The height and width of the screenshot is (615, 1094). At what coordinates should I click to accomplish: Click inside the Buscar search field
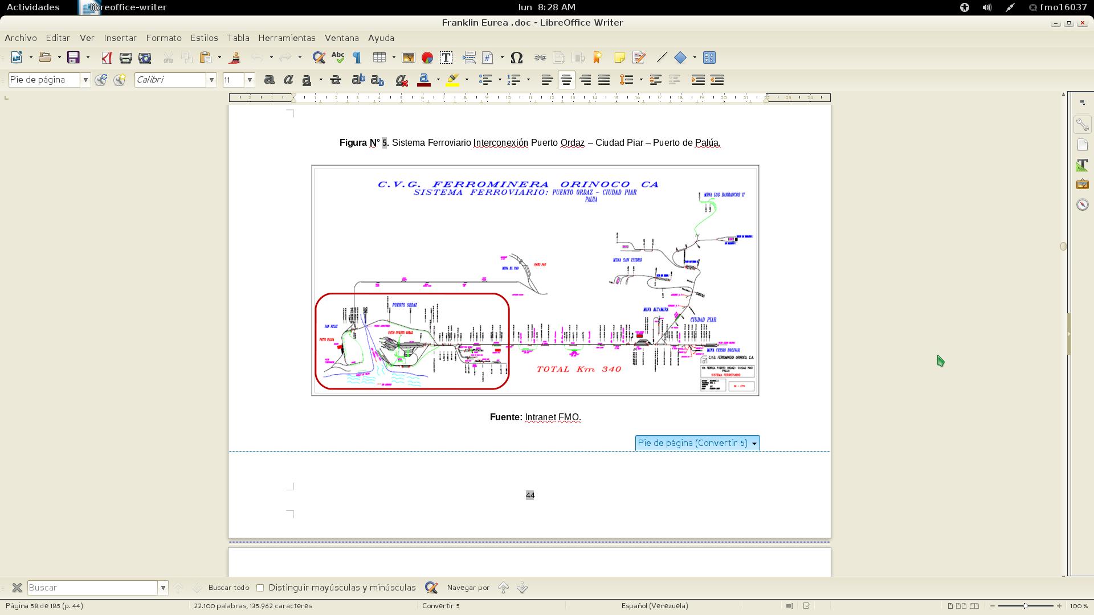(92, 588)
